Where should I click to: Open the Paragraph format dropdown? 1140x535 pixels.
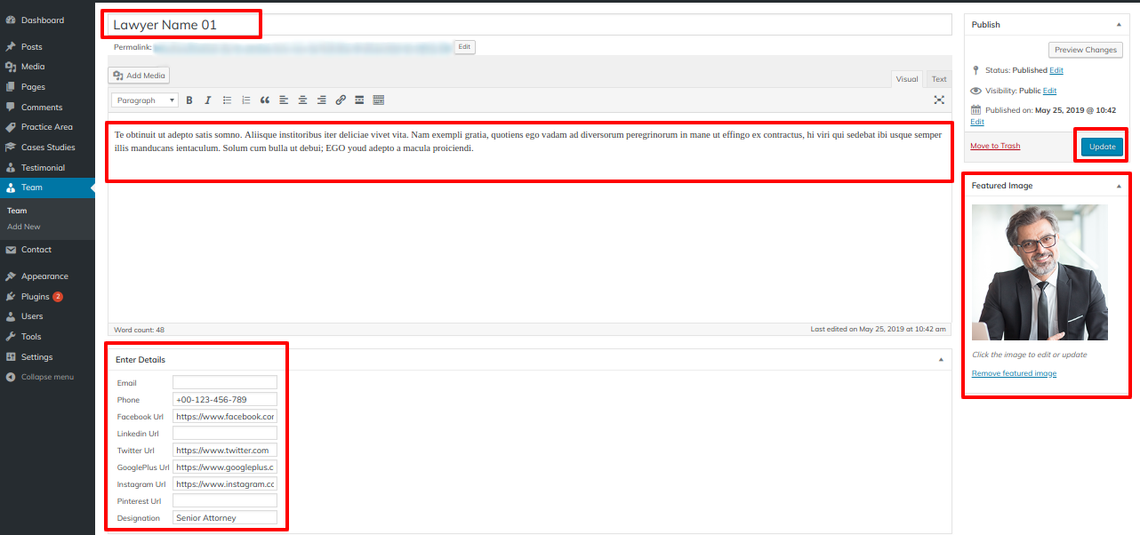coord(145,100)
